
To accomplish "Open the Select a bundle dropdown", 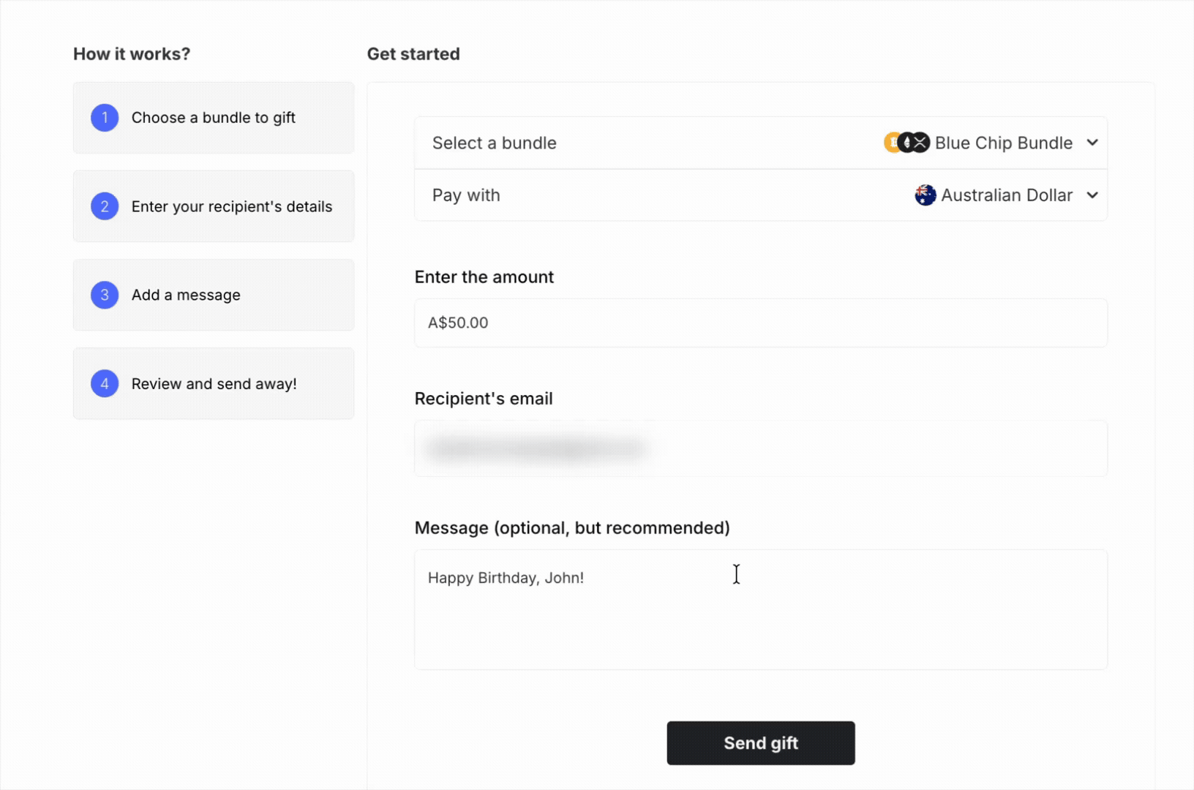I will (761, 143).
